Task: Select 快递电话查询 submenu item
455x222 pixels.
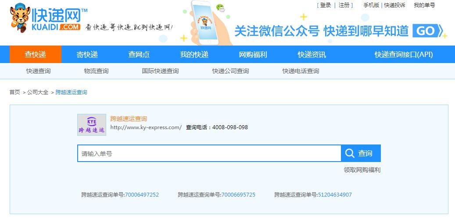Action: tap(301, 71)
